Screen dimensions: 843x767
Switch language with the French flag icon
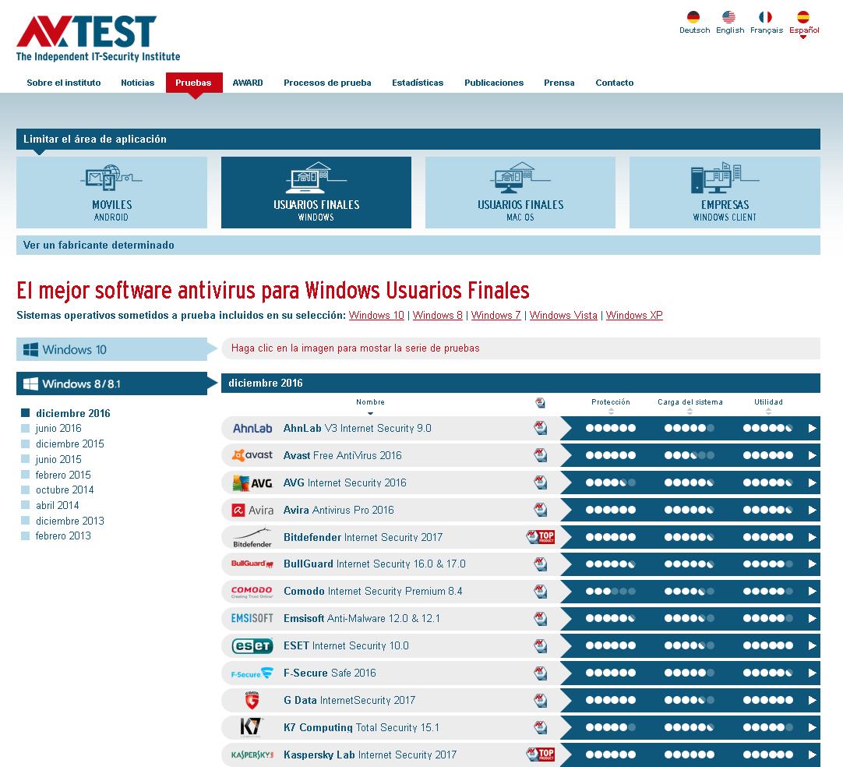click(766, 17)
